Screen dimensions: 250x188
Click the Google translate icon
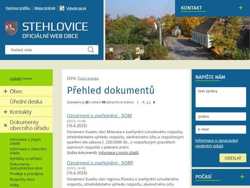[x=62, y=8]
